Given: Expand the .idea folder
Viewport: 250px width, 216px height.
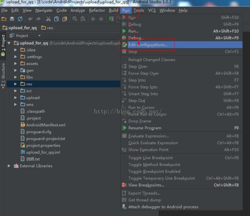Looking at the screenshot, I should click(x=15, y=50).
